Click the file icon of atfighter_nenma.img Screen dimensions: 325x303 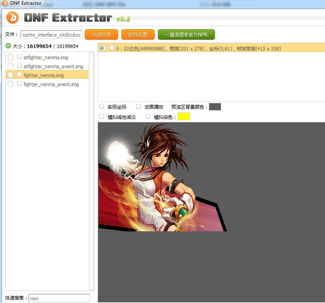pos(10,57)
